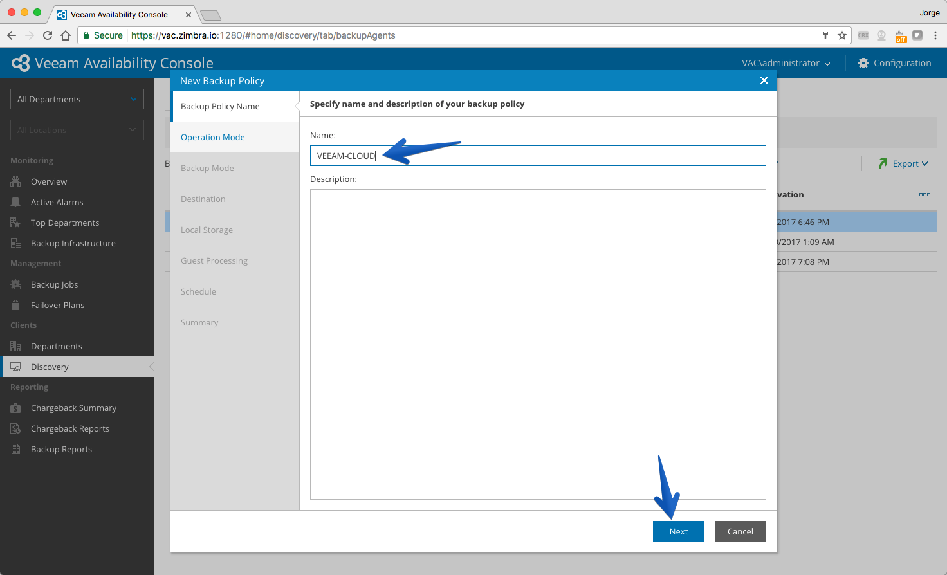This screenshot has width=947, height=575.
Task: Expand the VAC\administrator user menu
Action: pos(786,63)
